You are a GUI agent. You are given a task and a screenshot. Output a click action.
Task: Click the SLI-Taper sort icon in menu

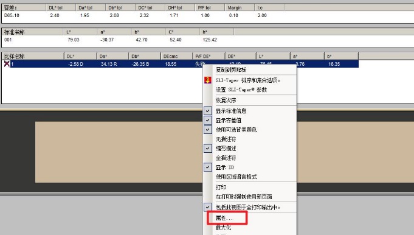[x=208, y=80]
